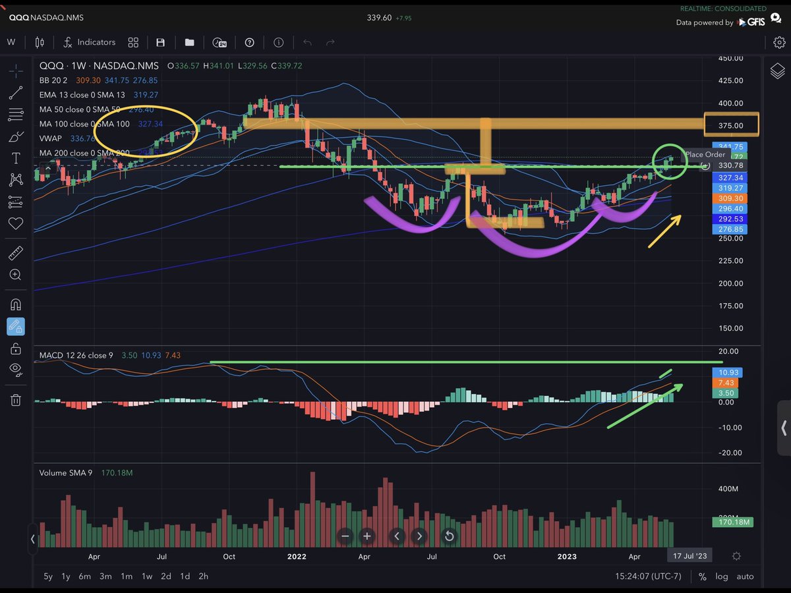
Task: Click the MACD 12 26 close 9 legend
Action: (76, 356)
